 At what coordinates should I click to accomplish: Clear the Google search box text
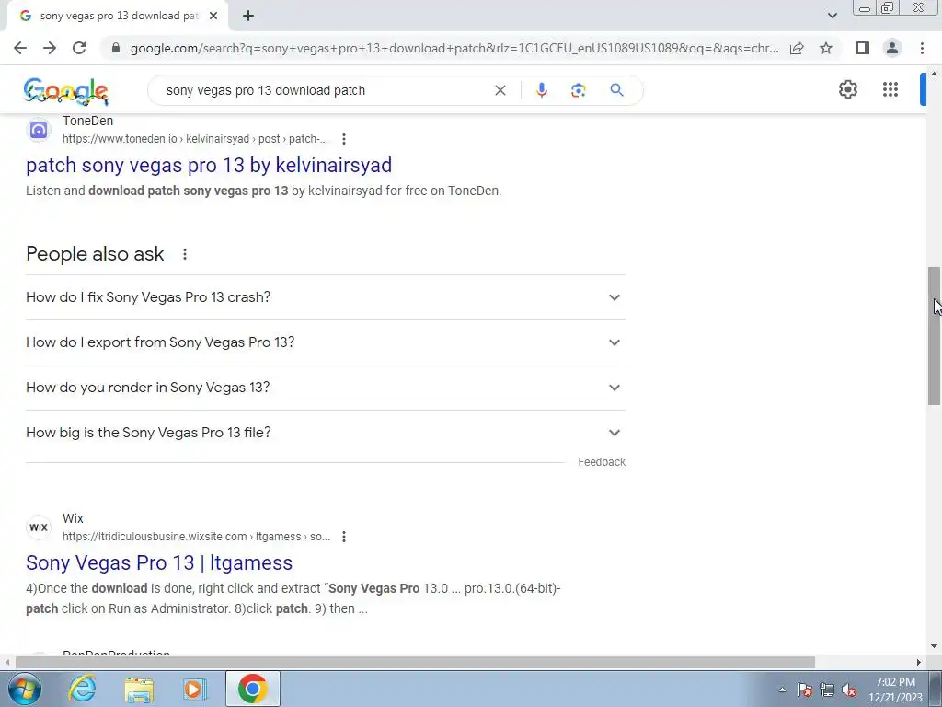(500, 90)
